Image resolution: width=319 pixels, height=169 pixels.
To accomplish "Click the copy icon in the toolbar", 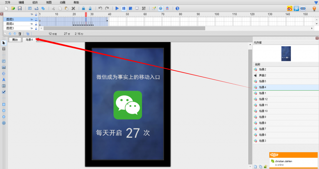I will click(x=60, y=8).
